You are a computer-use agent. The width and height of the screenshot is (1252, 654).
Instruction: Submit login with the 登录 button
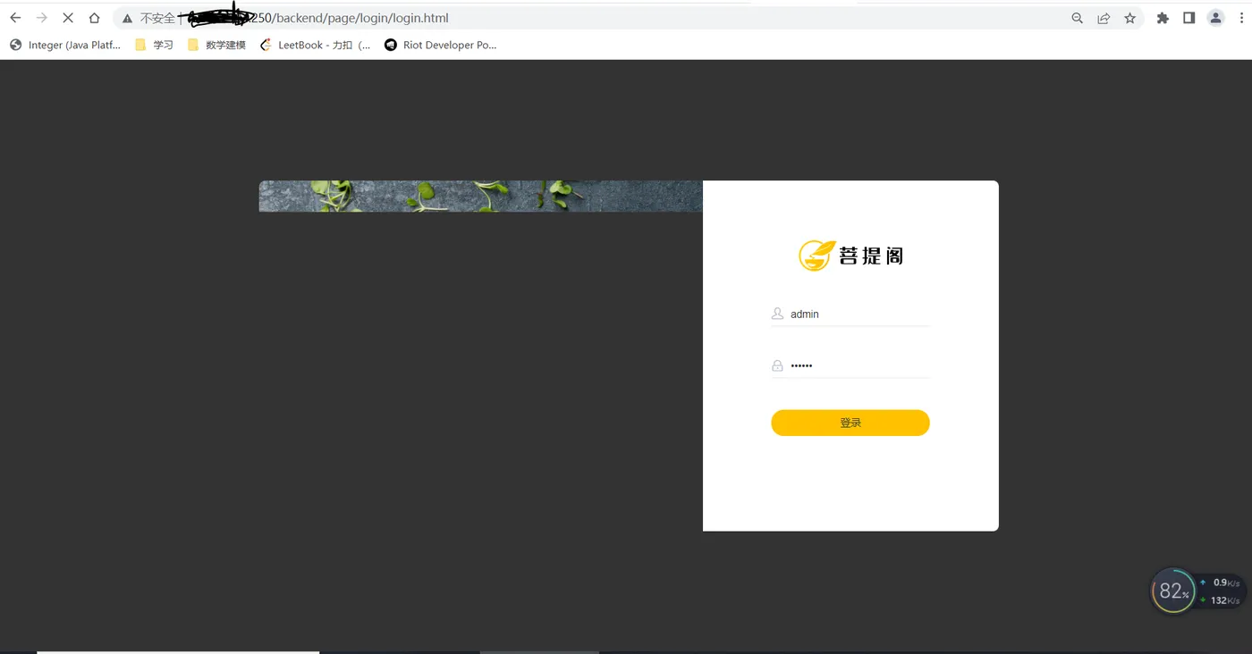coord(850,423)
